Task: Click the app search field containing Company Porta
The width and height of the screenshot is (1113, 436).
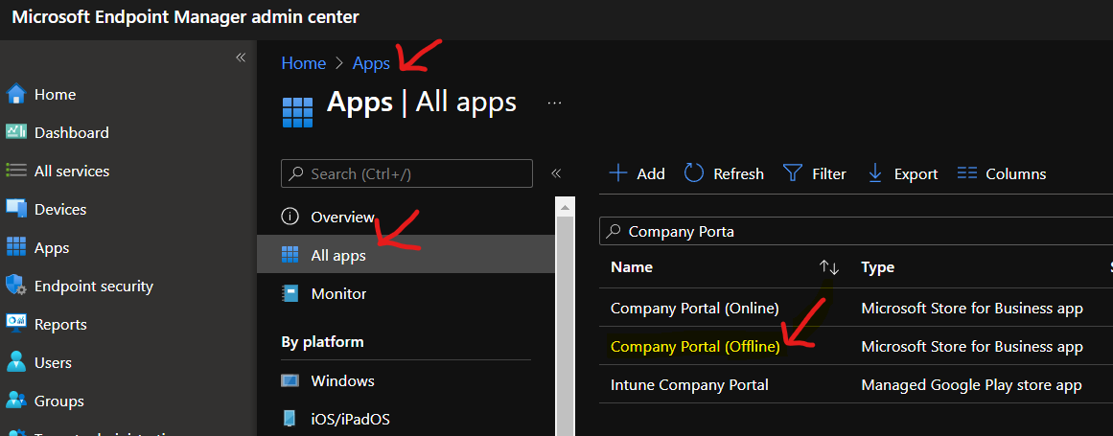Action: (x=856, y=231)
